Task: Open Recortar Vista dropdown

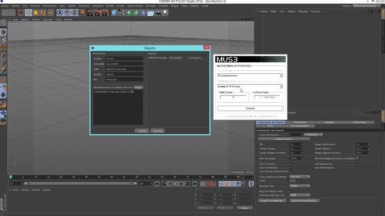Action: point(300,186)
